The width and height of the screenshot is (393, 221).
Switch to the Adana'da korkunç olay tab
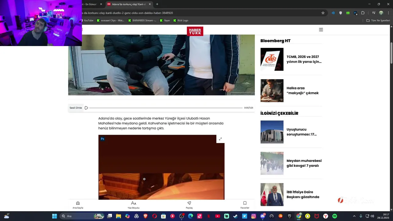pyautogui.click(x=129, y=4)
